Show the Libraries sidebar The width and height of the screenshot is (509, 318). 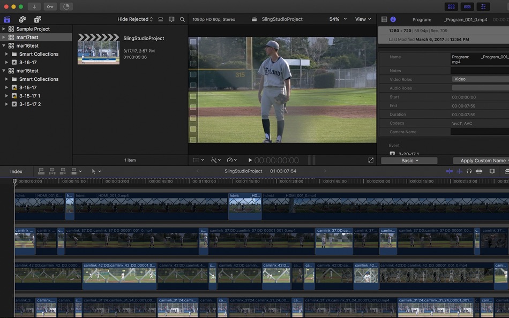click(7, 19)
